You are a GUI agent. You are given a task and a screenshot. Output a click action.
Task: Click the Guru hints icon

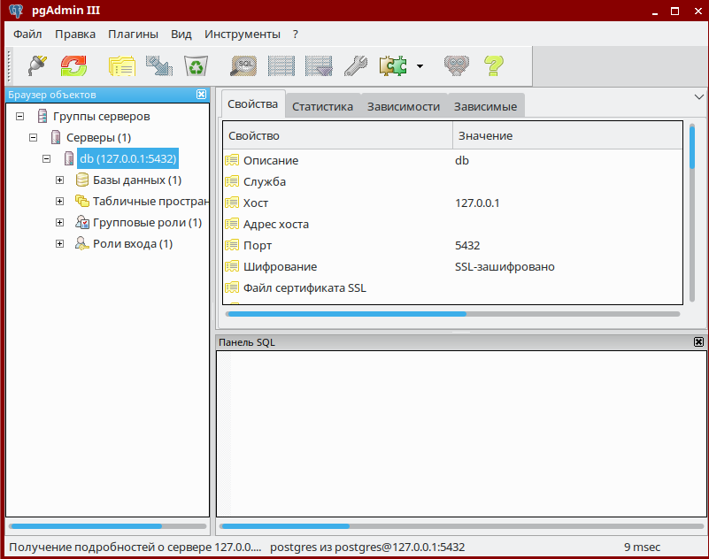[457, 66]
